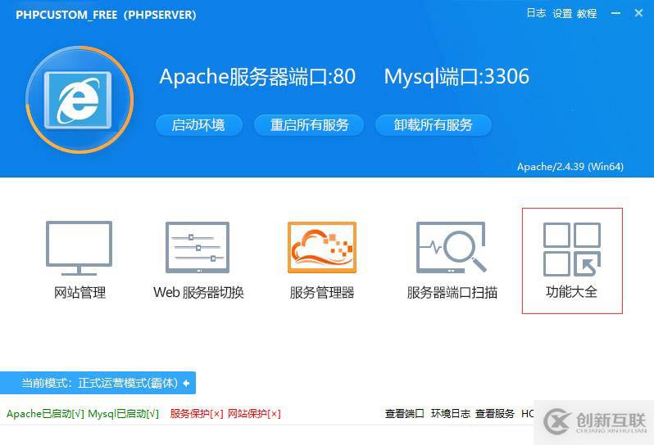The width and height of the screenshot is (654, 445).
Task: Toggle 服务保护[×] status
Action: coord(197,414)
